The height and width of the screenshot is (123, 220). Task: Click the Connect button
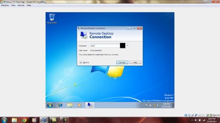(122, 62)
